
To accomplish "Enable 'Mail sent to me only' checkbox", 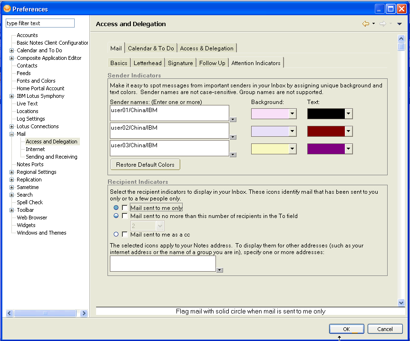I will click(125, 208).
